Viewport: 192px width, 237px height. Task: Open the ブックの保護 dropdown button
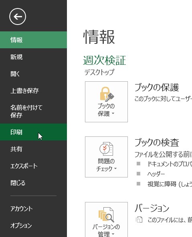pyautogui.click(x=106, y=102)
